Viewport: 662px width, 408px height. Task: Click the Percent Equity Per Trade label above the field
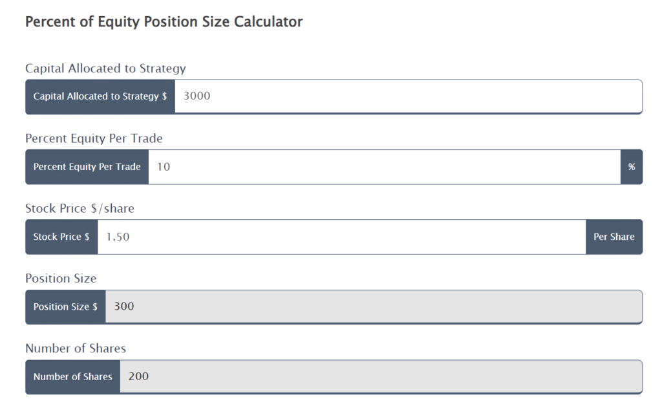click(94, 138)
